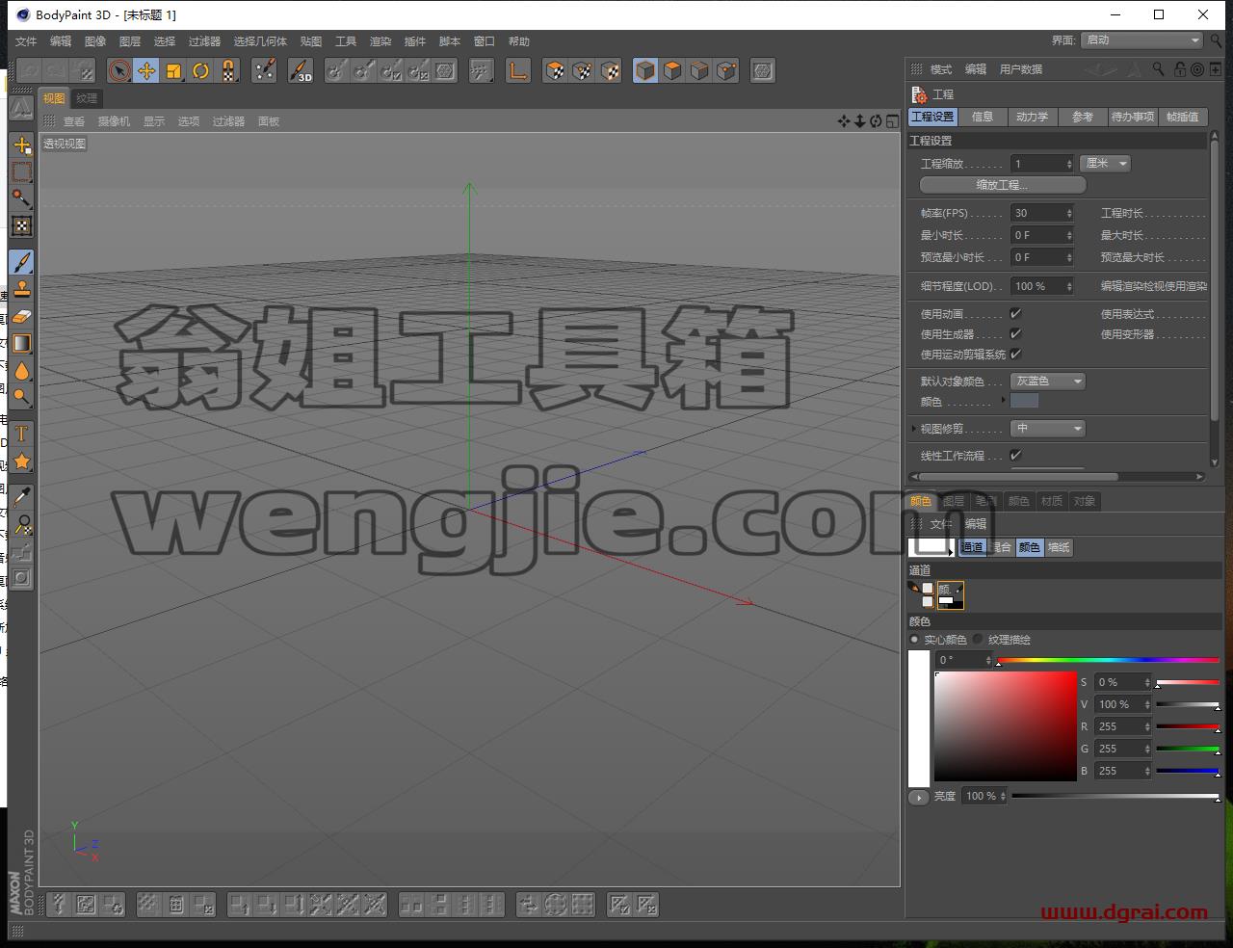The width and height of the screenshot is (1233, 948).
Task: Open the 用户数据 attributes menu
Action: click(1021, 69)
